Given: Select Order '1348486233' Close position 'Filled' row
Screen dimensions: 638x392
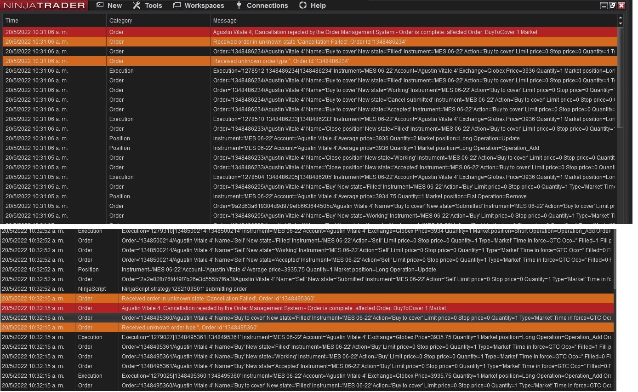Looking at the screenshot, I should coord(310,129).
